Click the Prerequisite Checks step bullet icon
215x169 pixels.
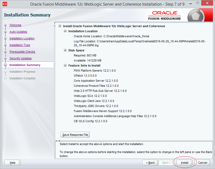(6, 52)
